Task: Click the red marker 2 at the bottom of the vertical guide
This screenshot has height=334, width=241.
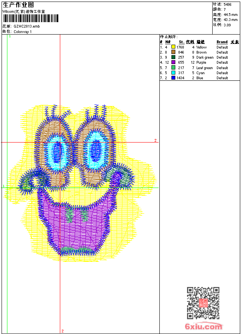Action: 63,331
